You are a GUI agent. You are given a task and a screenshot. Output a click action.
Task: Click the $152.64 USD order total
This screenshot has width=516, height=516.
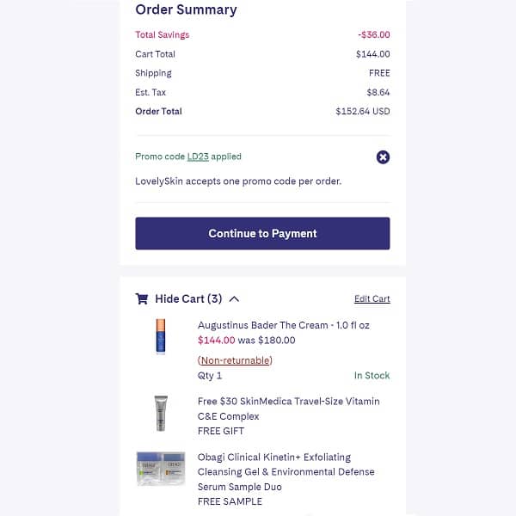tap(362, 111)
